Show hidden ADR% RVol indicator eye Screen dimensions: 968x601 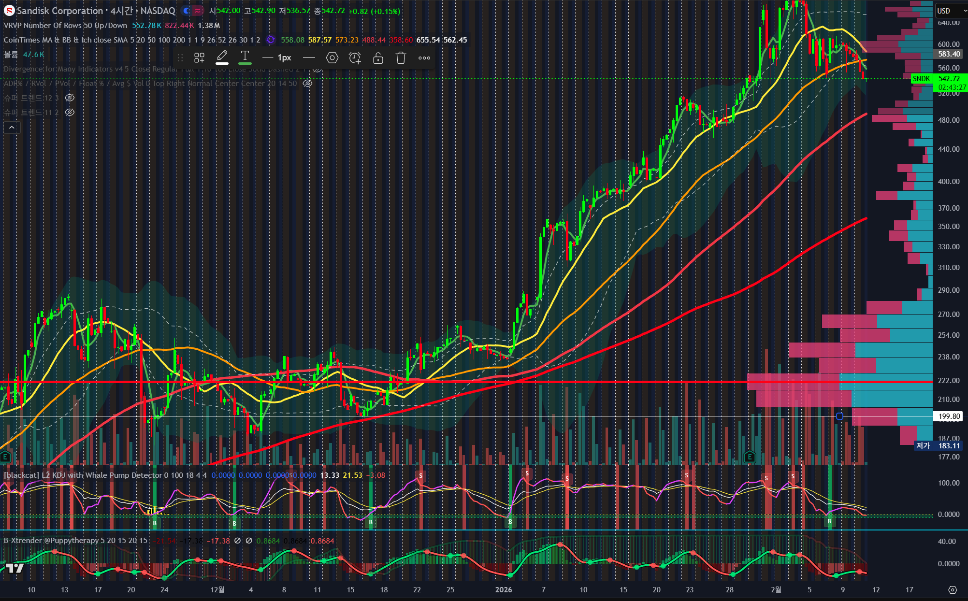click(307, 84)
